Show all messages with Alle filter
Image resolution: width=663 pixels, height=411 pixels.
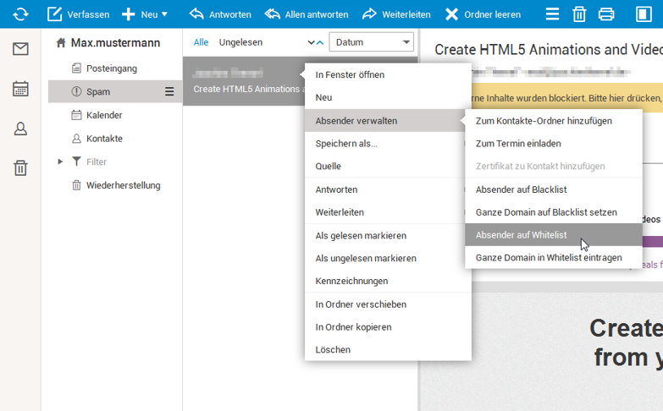201,42
